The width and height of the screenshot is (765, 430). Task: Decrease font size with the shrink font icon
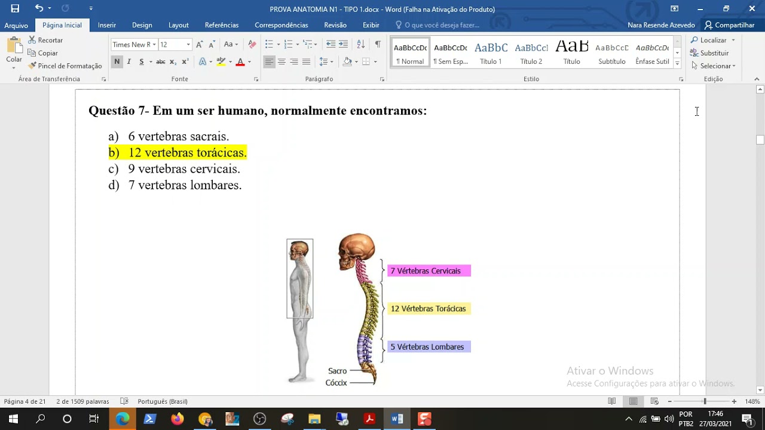(212, 45)
